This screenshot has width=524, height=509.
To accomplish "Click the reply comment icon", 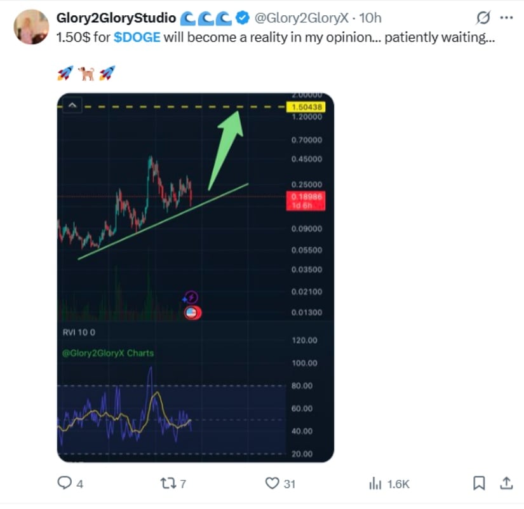I will [x=64, y=484].
